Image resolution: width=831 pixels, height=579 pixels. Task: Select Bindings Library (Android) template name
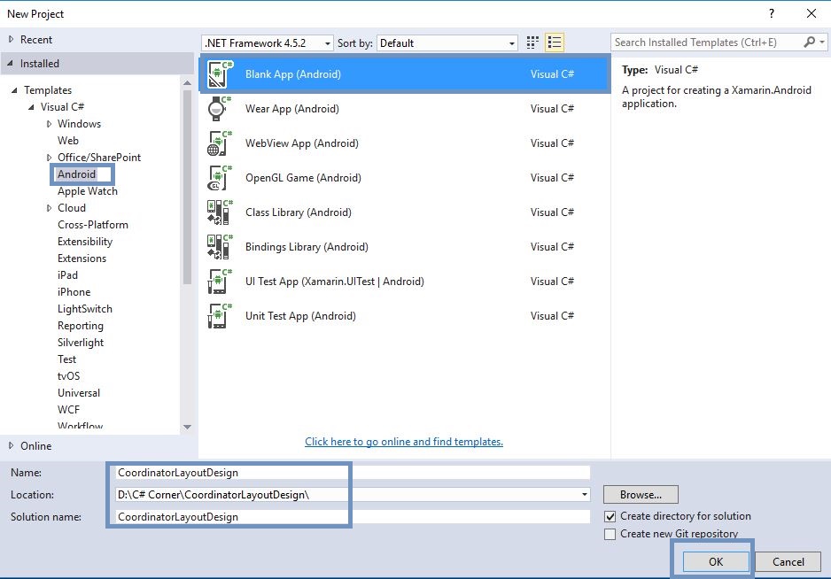[x=307, y=247]
